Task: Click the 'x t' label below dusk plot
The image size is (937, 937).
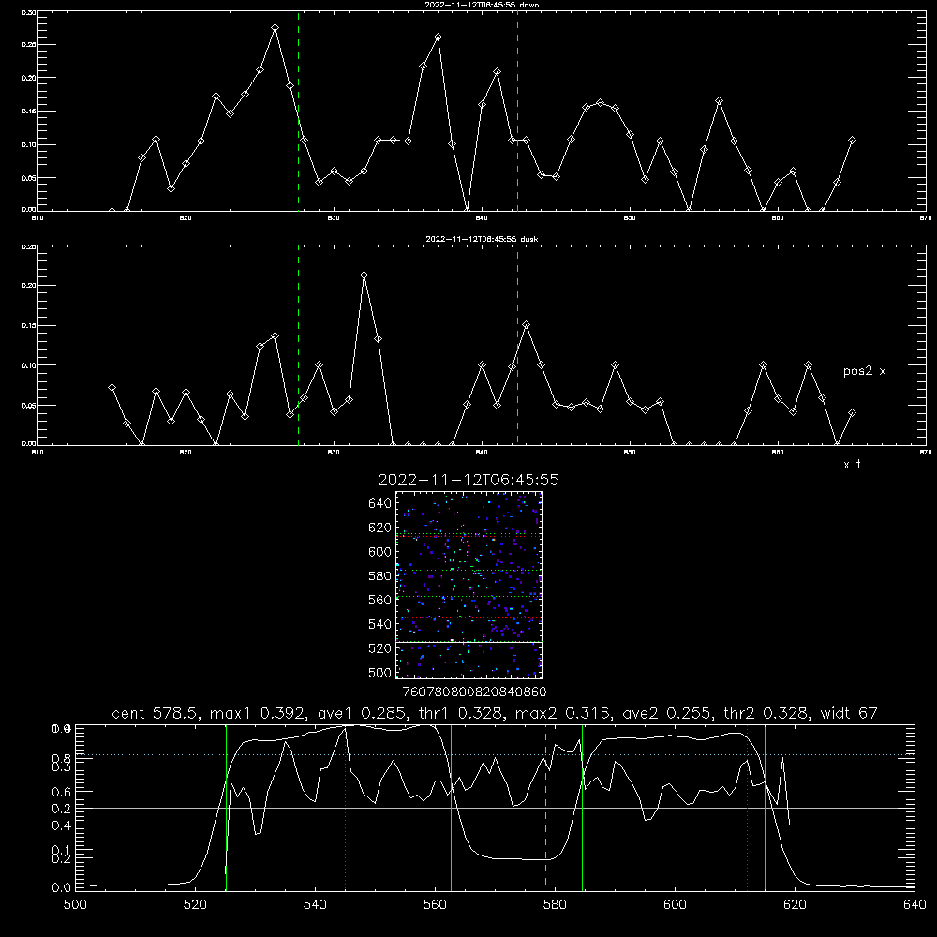Action: (x=852, y=465)
